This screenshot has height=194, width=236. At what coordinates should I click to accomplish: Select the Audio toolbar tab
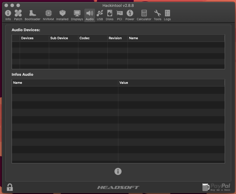pyautogui.click(x=90, y=15)
